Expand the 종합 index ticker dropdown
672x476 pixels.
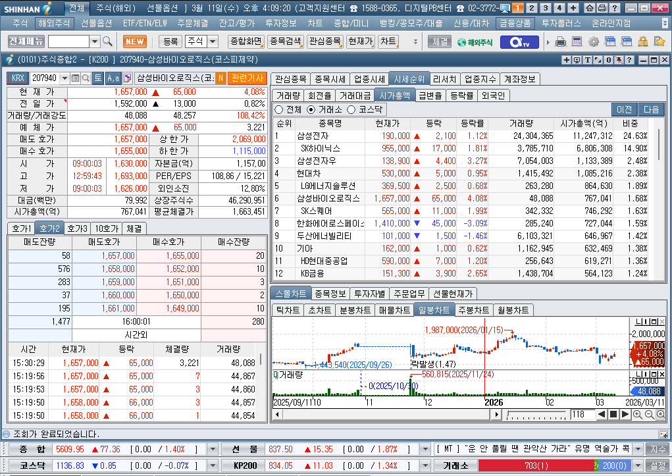coord(212,449)
